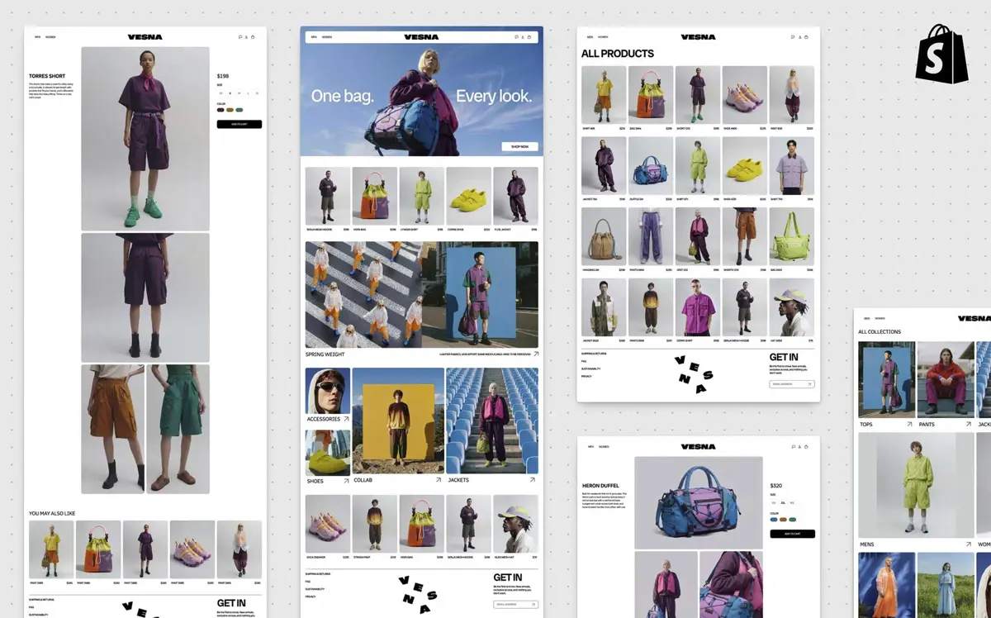The image size is (991, 618).
Task: Click leftmost header icon on One bag homepage
Action: point(516,37)
